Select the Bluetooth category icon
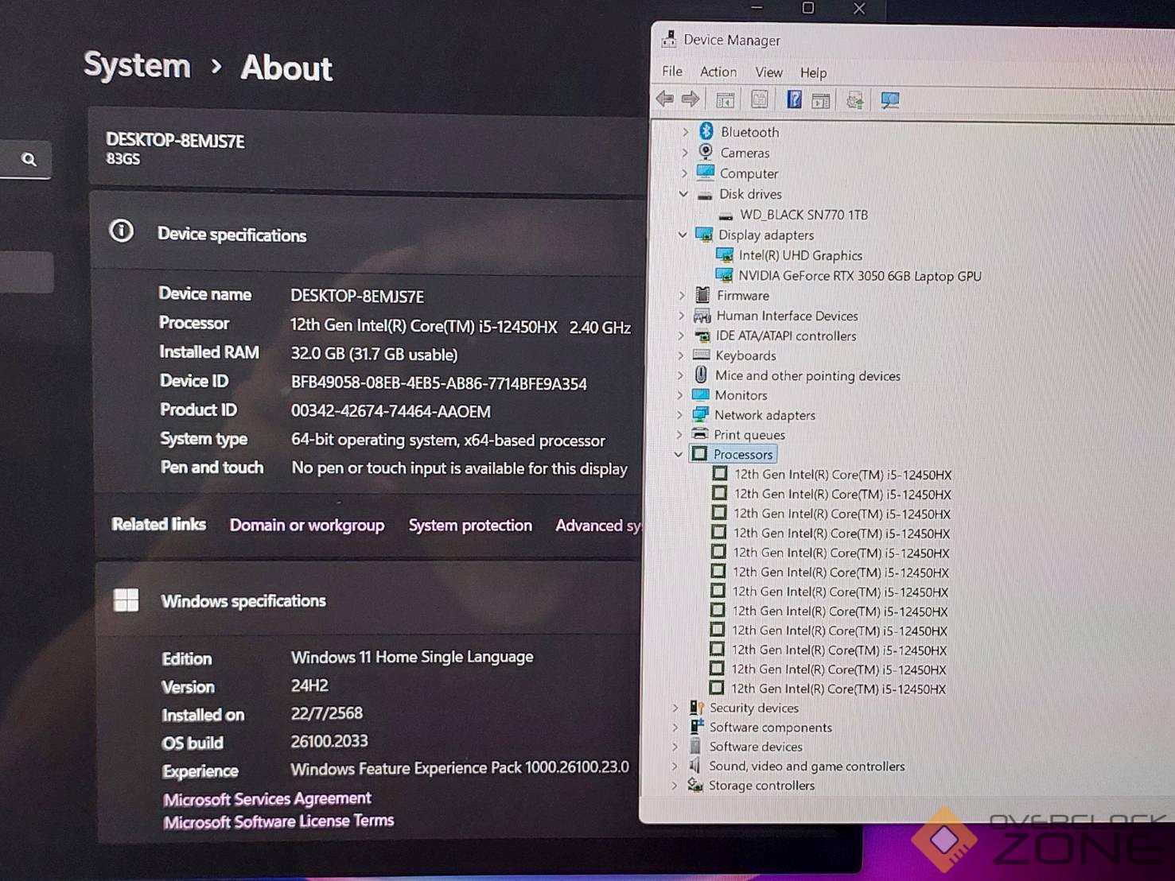 [706, 131]
